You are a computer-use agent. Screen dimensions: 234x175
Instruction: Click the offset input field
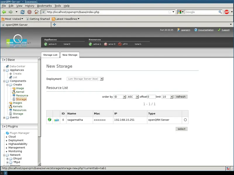(151, 97)
